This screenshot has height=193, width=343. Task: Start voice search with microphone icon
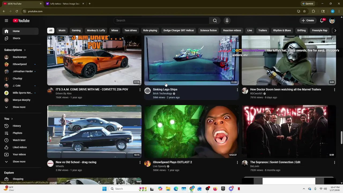tap(227, 21)
